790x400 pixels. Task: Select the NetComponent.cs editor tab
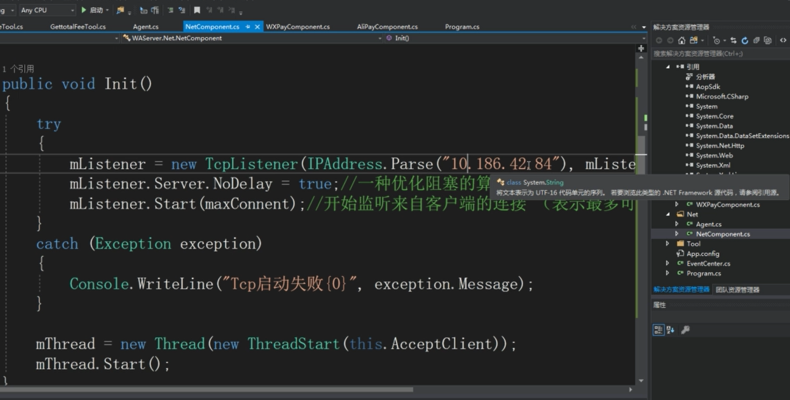(x=212, y=26)
